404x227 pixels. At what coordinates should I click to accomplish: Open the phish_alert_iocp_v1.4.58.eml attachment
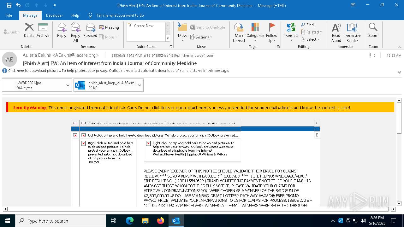point(104,85)
